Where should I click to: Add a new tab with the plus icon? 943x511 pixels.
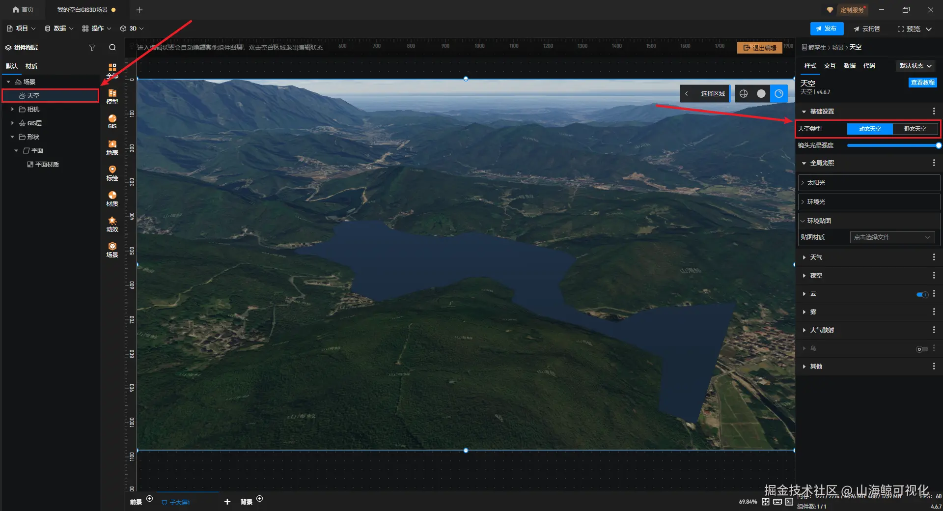tap(139, 10)
